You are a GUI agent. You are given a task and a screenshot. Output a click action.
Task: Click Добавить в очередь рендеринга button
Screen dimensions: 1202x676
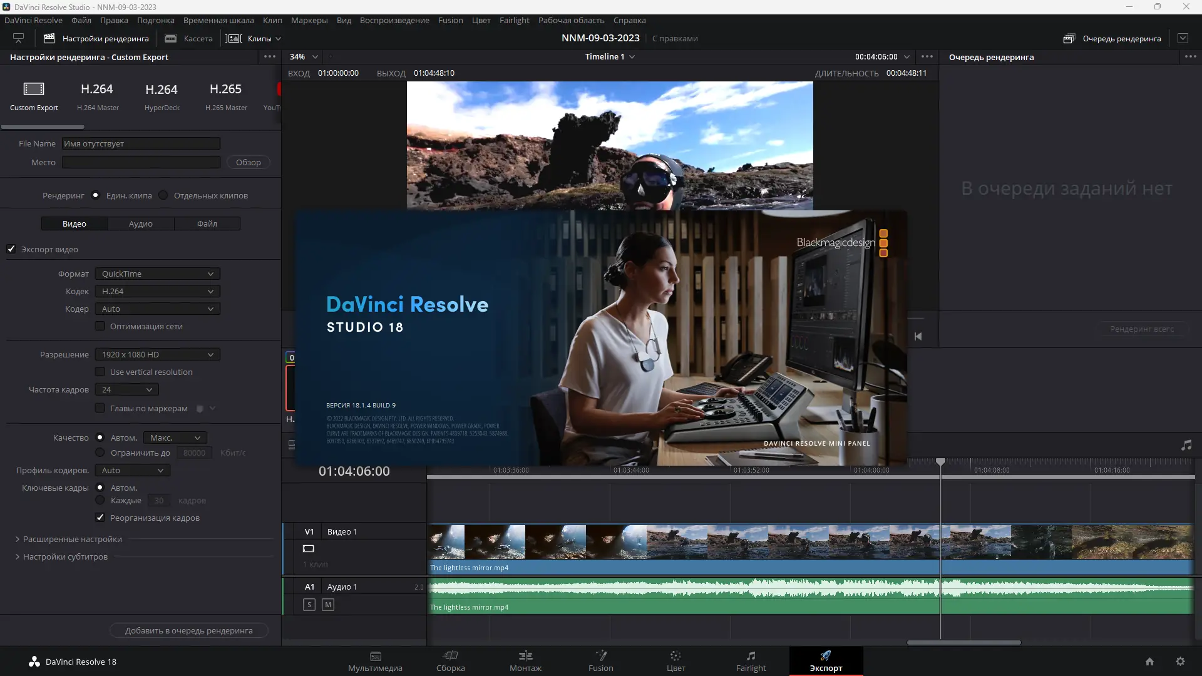point(188,630)
